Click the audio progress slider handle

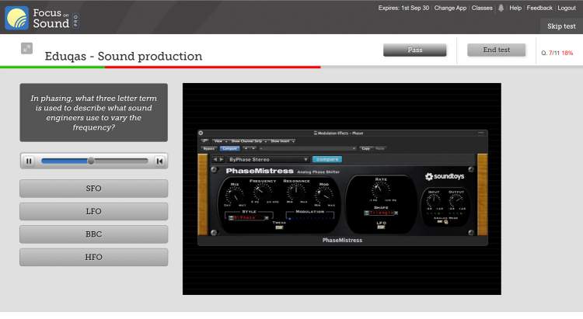pos(91,161)
